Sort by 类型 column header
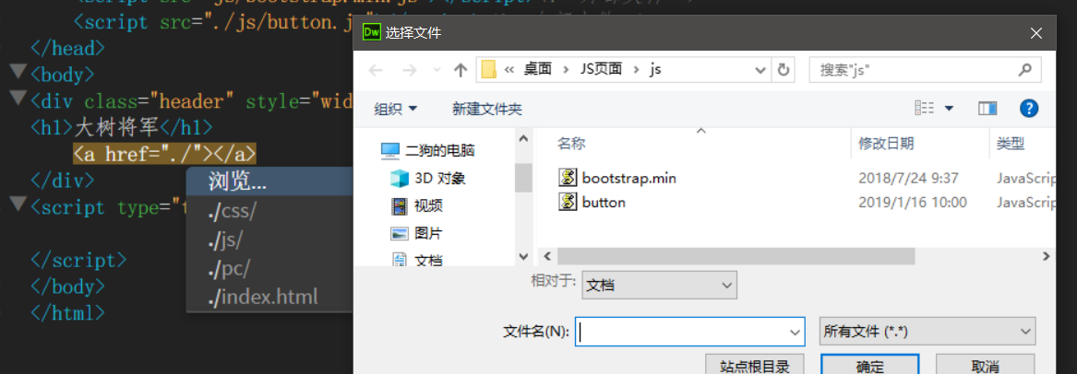Screen dimensions: 1077x374 click(1011, 144)
